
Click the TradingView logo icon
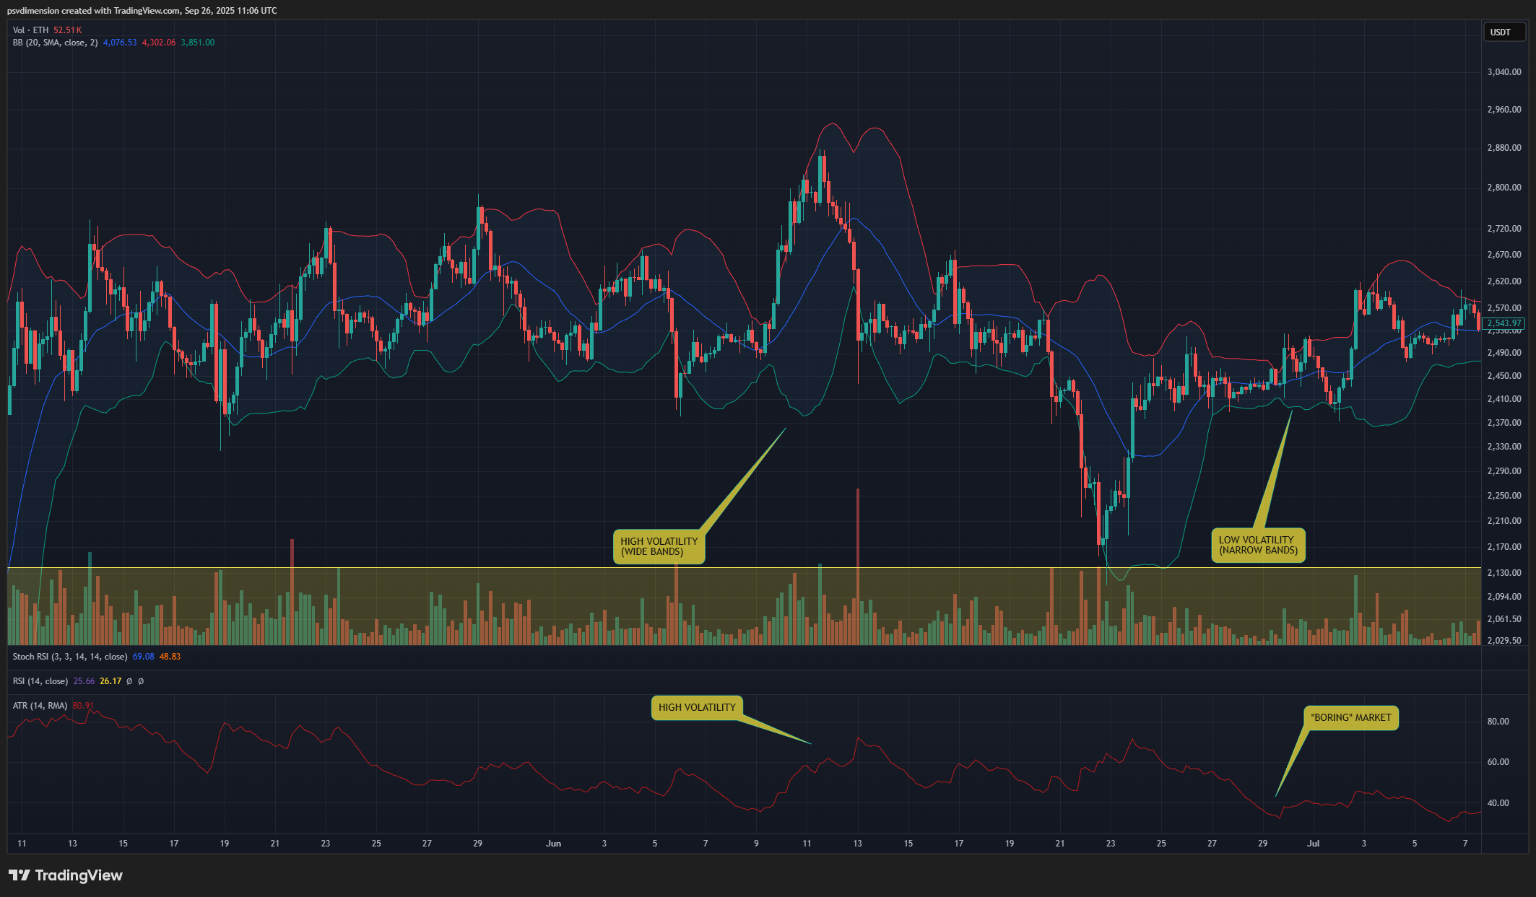pyautogui.click(x=19, y=875)
